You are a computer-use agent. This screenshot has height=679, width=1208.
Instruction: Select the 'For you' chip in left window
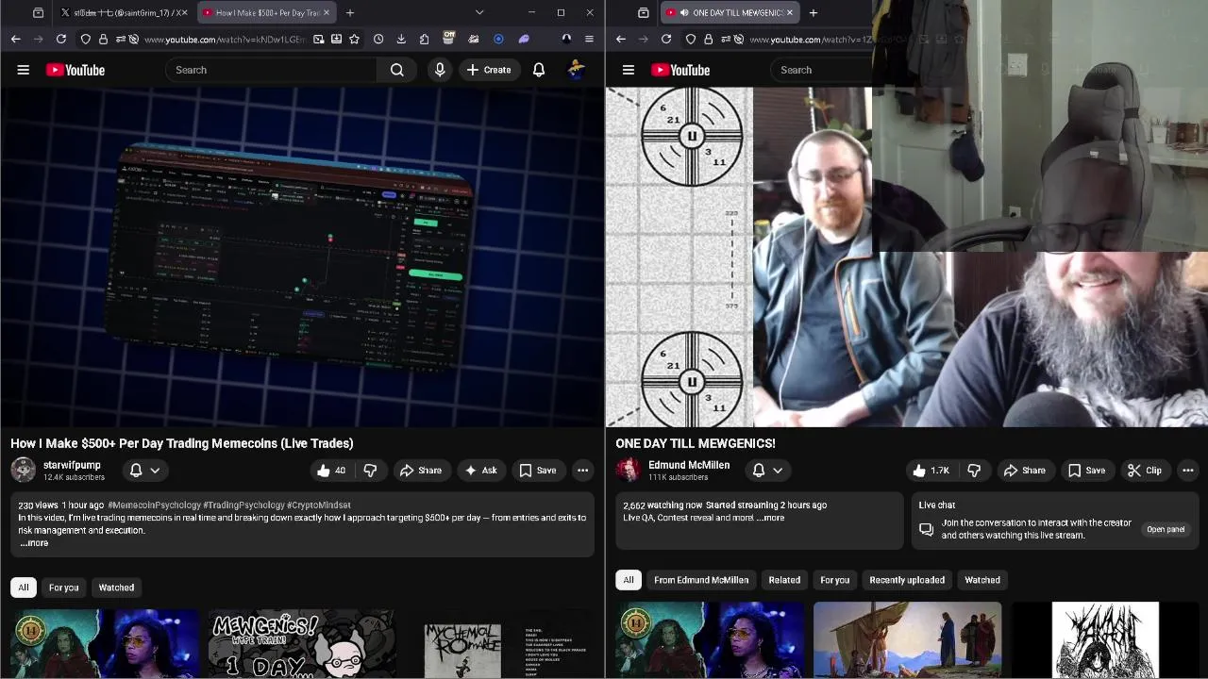tap(64, 588)
